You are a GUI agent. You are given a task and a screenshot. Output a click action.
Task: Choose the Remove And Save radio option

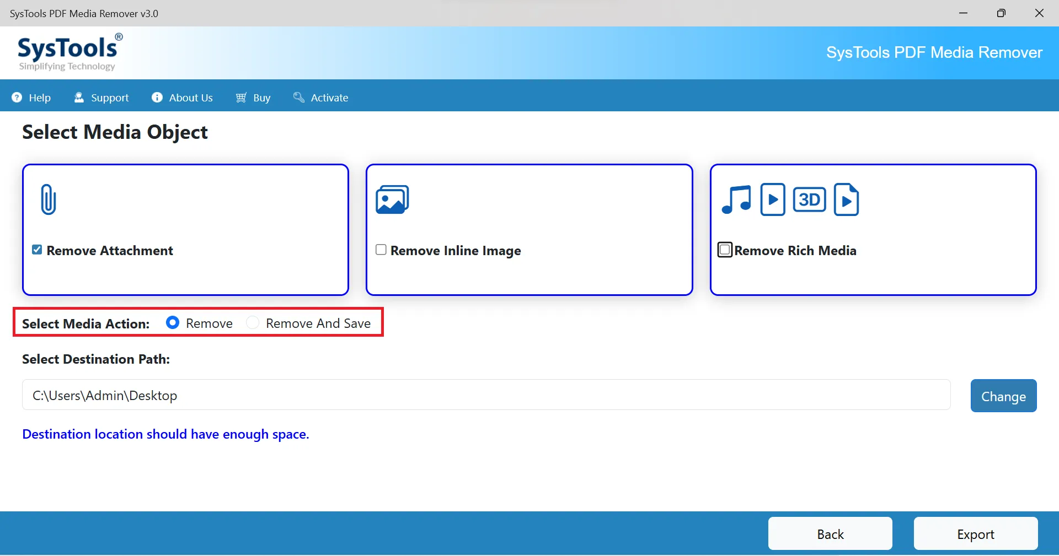pyautogui.click(x=253, y=322)
